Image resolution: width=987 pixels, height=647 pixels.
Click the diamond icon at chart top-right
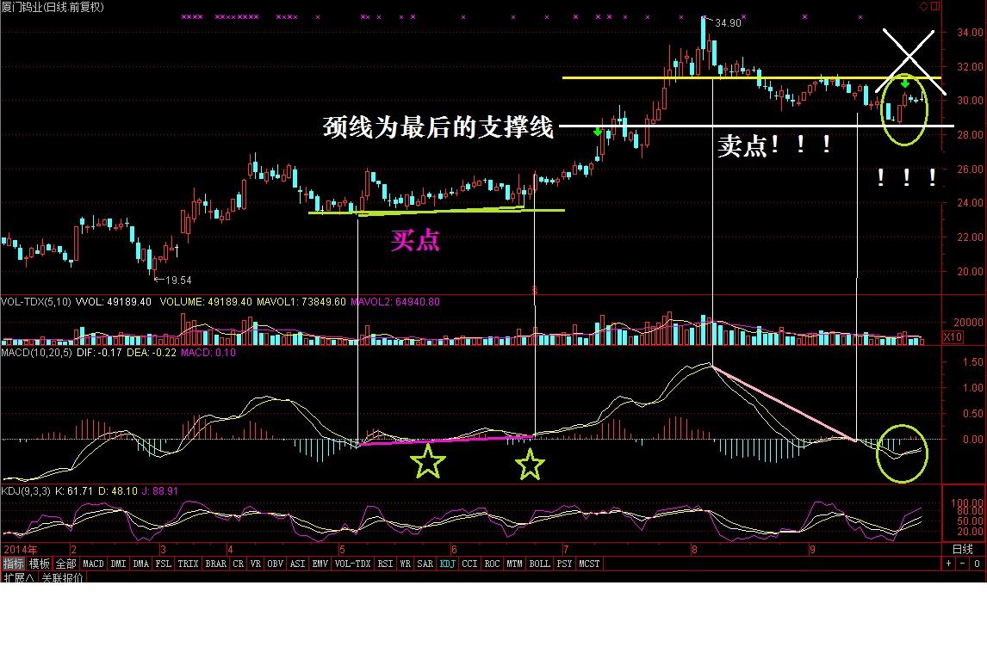pos(924,6)
